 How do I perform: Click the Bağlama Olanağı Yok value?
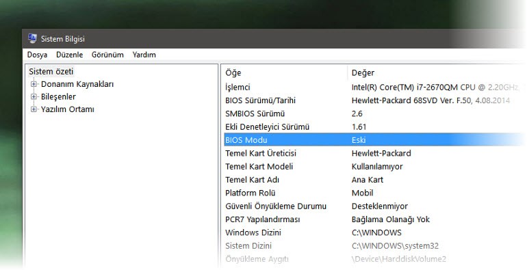[391, 219]
